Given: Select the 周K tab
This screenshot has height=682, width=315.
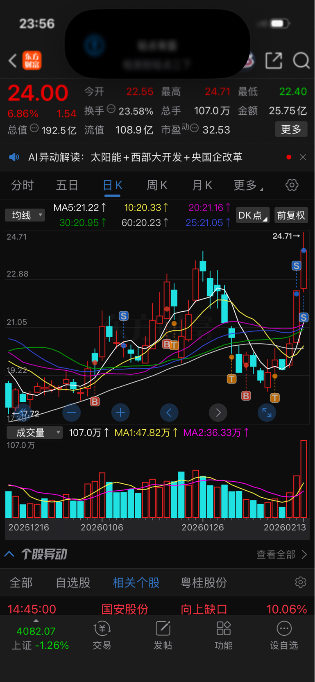Looking at the screenshot, I should point(157,186).
